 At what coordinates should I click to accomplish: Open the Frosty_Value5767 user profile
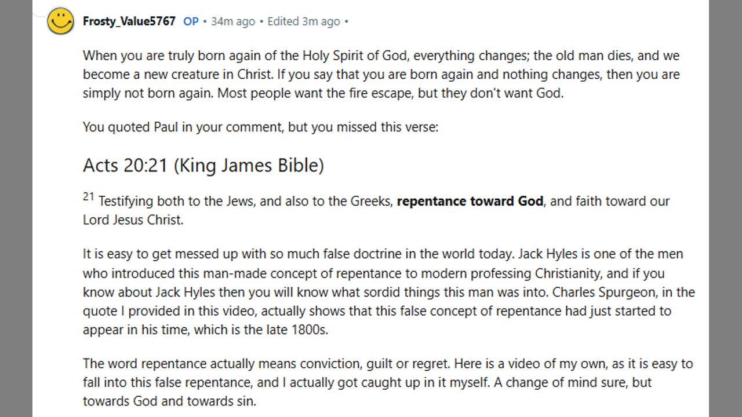pyautogui.click(x=129, y=21)
